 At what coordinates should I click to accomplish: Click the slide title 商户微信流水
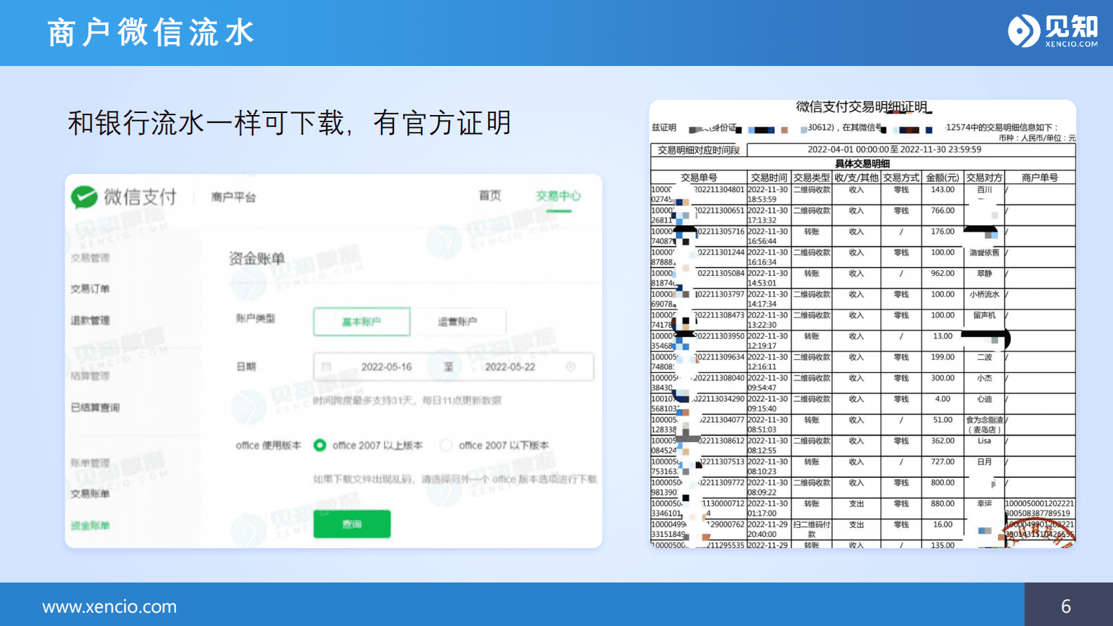pos(151,32)
